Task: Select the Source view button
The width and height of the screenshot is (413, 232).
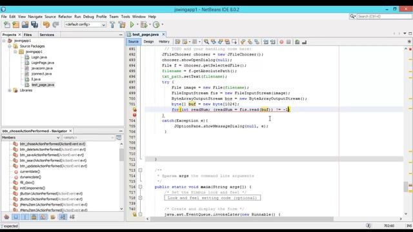Action: coord(134,41)
